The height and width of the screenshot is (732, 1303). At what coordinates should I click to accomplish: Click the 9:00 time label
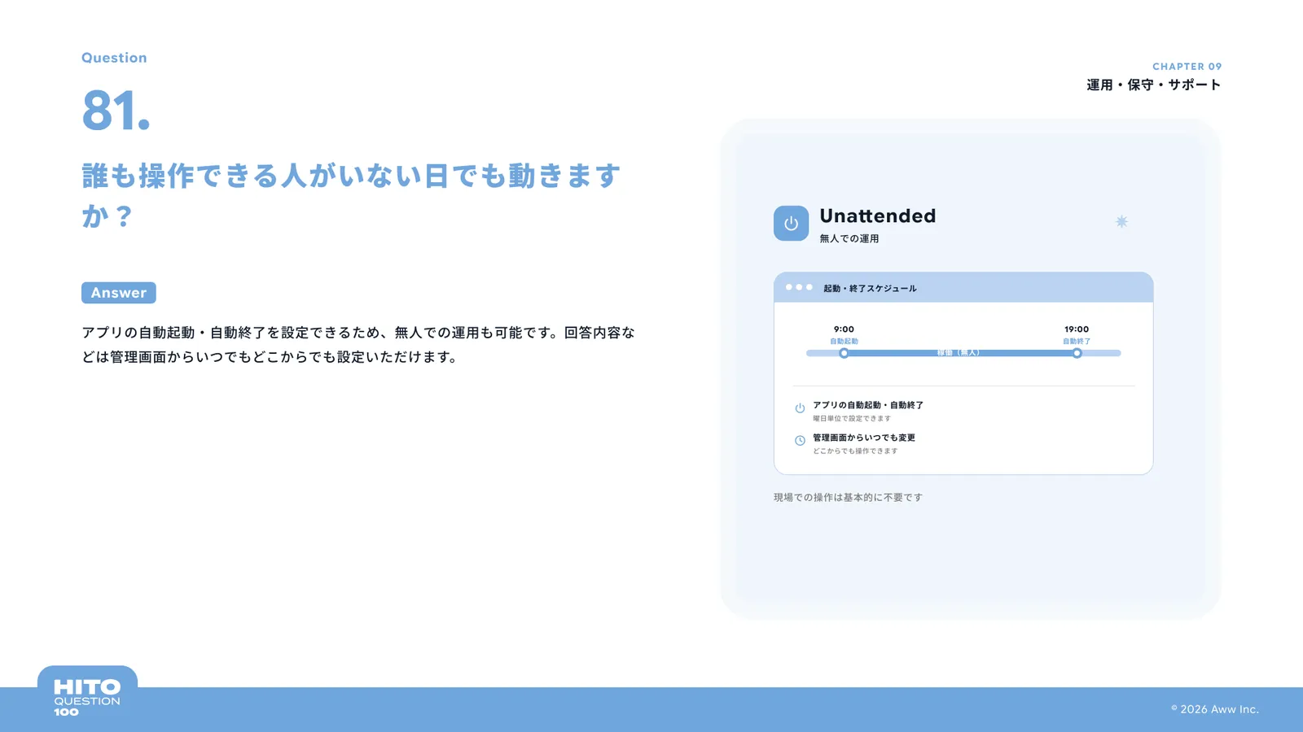[x=844, y=329]
